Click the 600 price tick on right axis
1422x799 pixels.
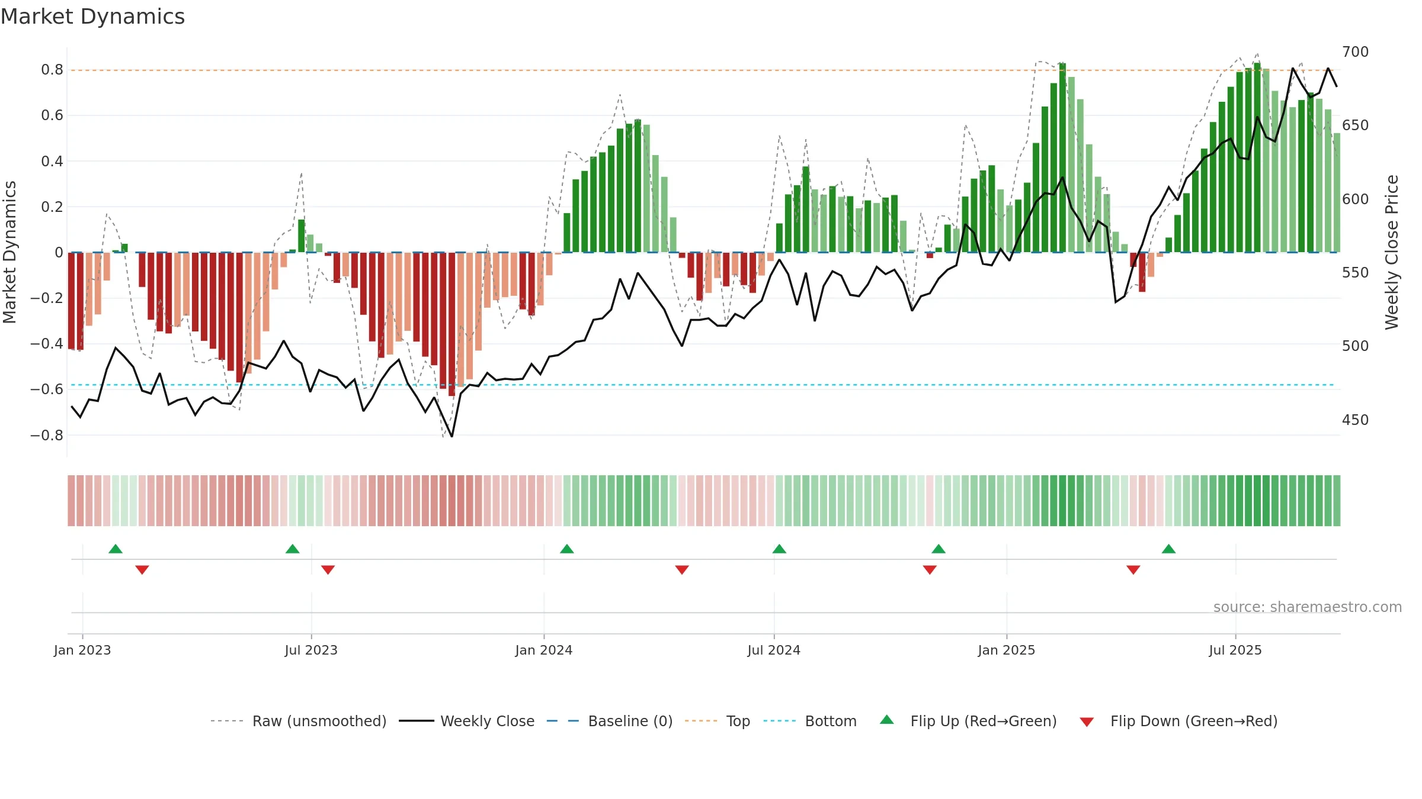coord(1356,199)
